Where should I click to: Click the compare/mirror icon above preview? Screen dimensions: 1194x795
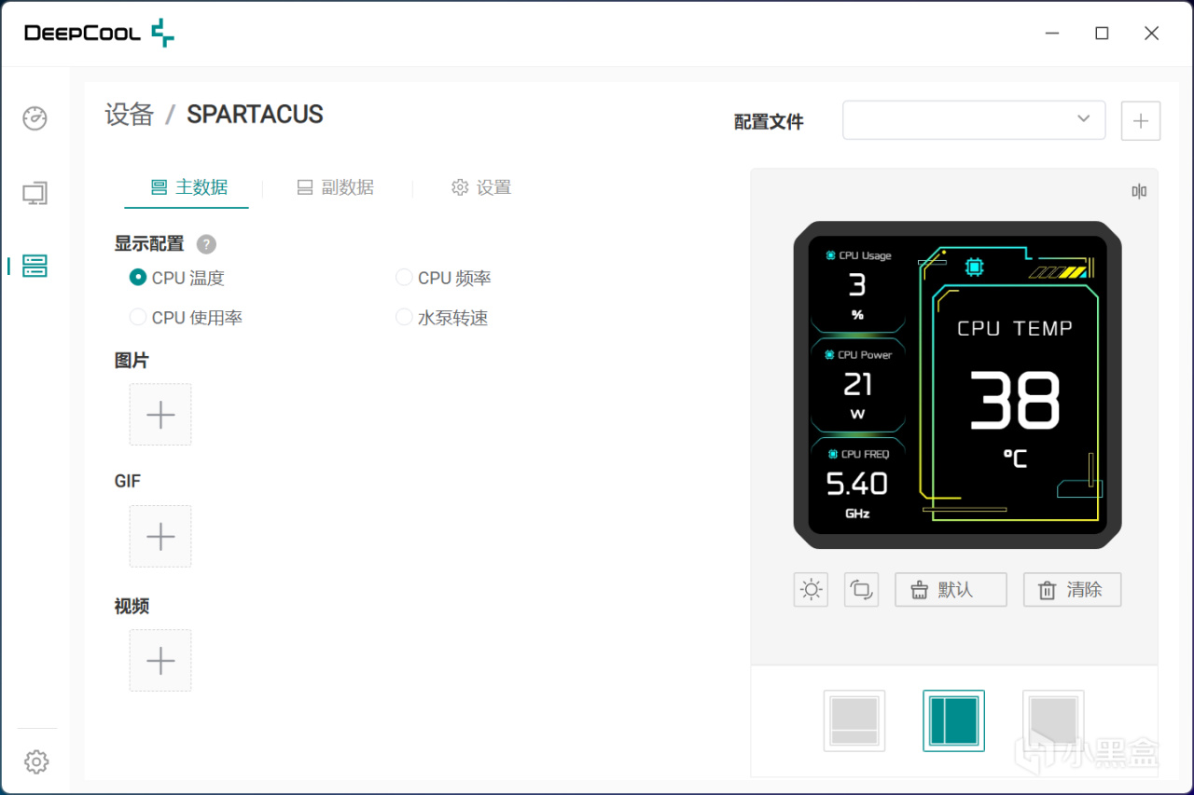tap(1139, 191)
